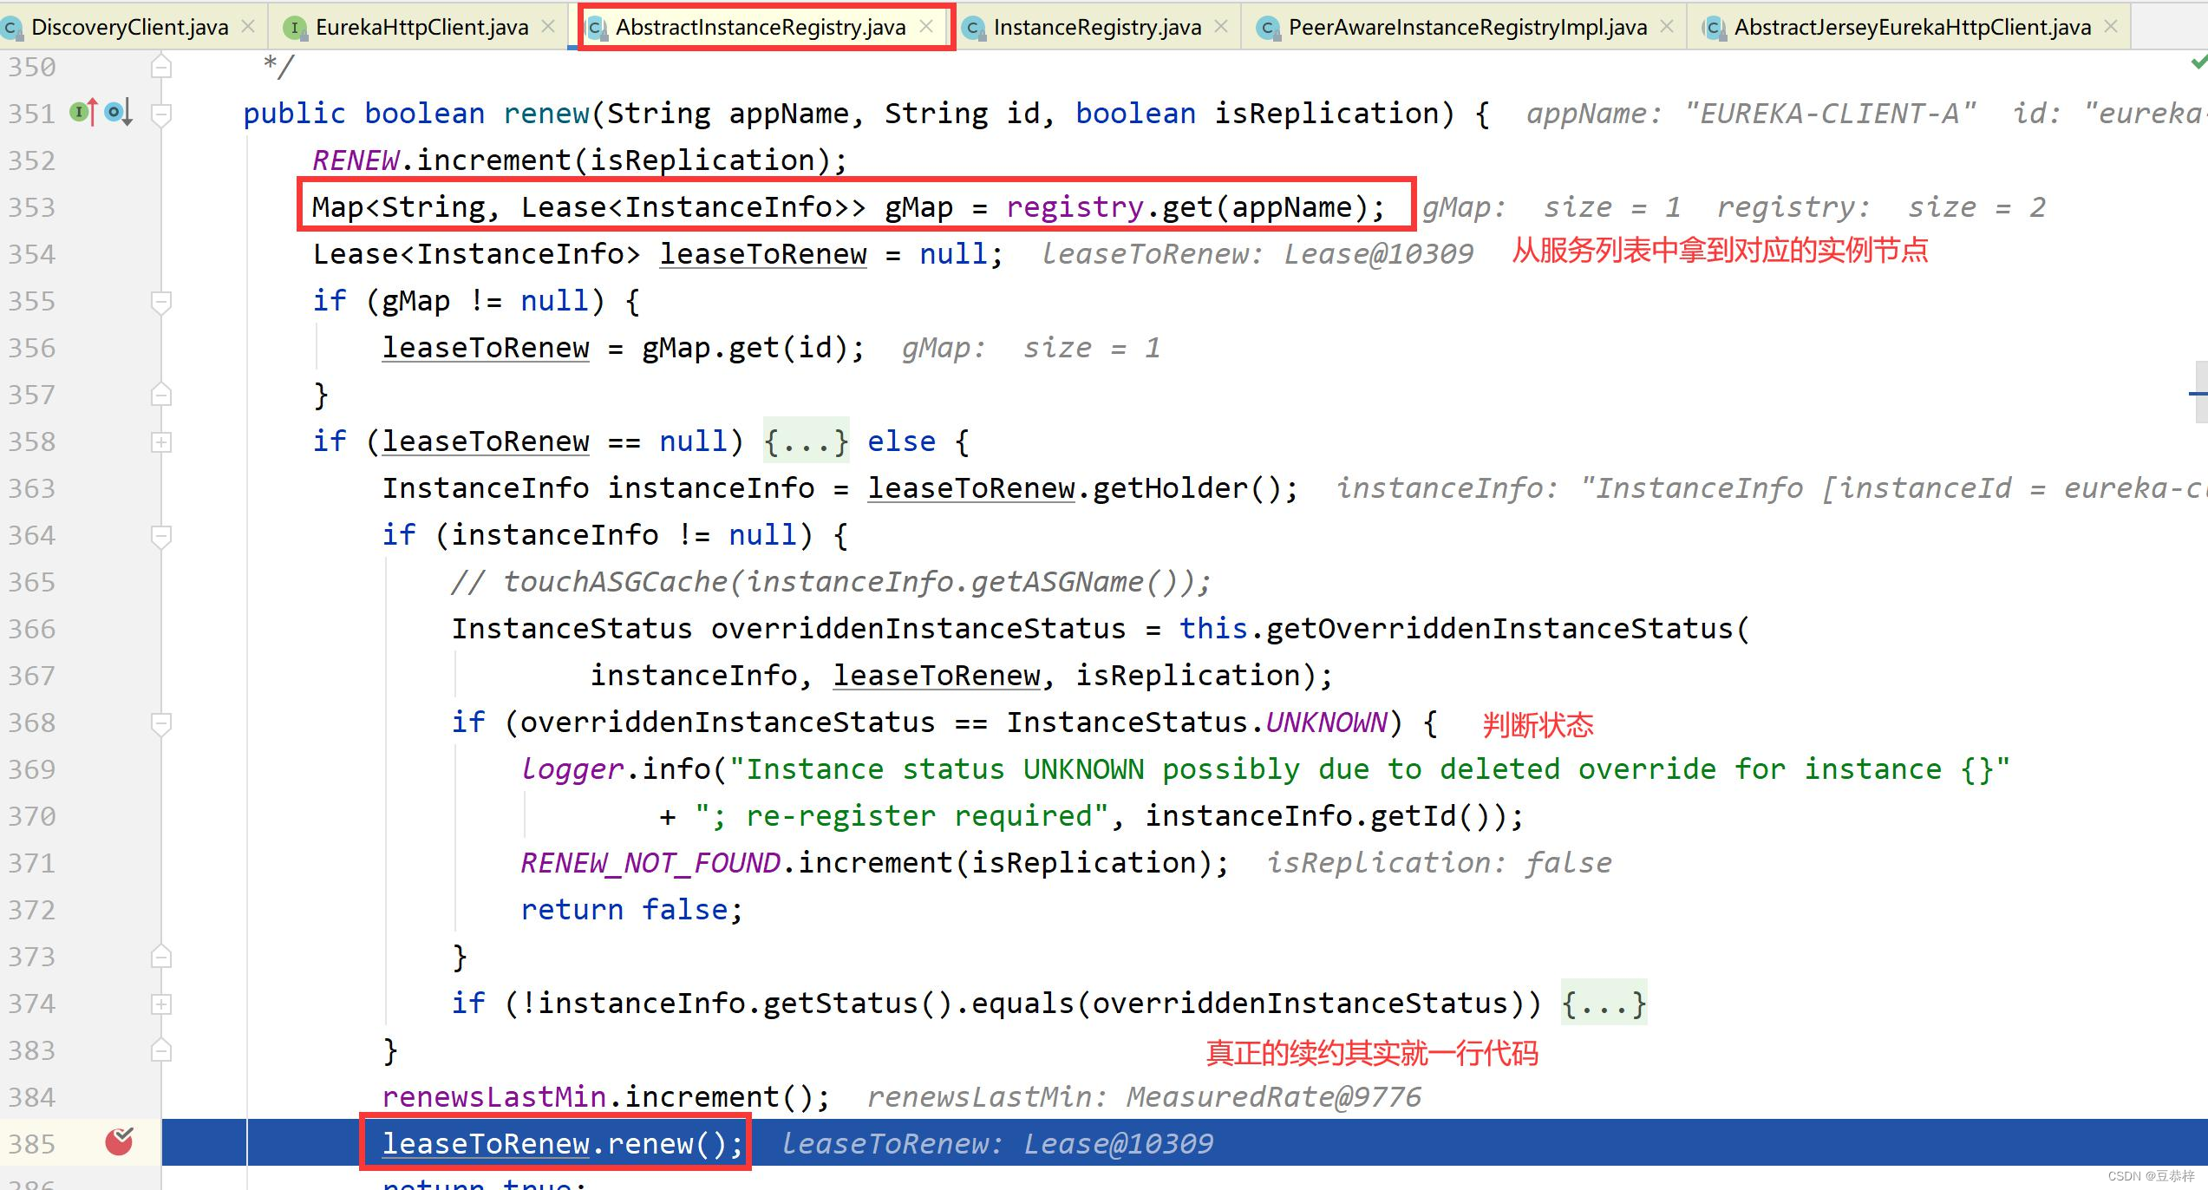Click logger.info on line 369

(x=615, y=769)
